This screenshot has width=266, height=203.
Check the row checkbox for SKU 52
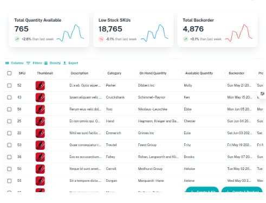pyautogui.click(x=9, y=85)
